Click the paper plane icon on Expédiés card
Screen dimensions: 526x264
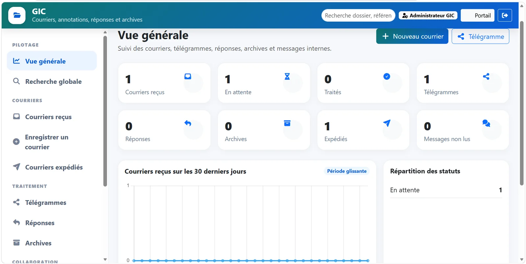tap(387, 123)
